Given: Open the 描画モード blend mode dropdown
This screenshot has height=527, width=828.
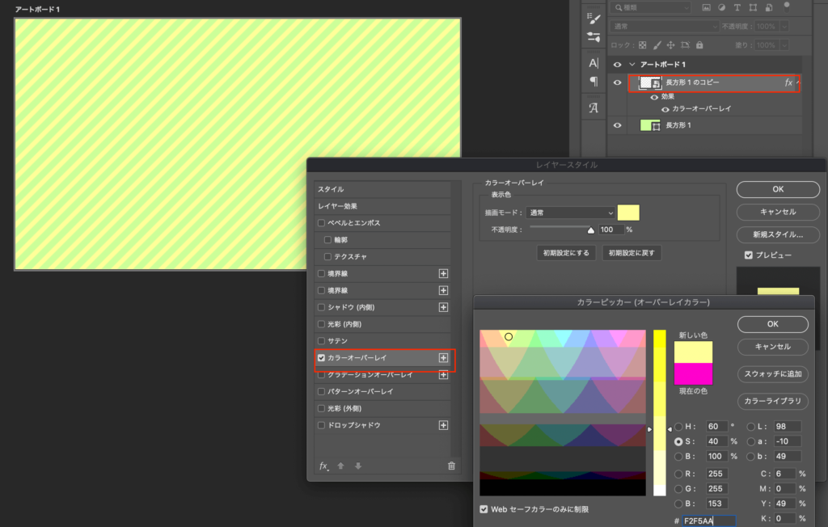Looking at the screenshot, I should pyautogui.click(x=570, y=213).
